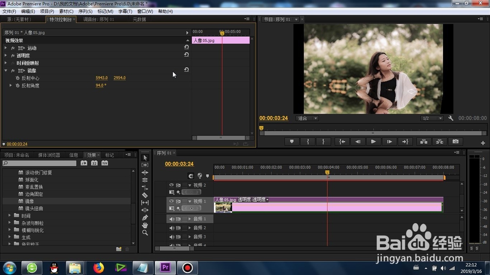Screen dimensions: 490x275
Task: Open the Program monitor settings wrench
Action: (451, 118)
